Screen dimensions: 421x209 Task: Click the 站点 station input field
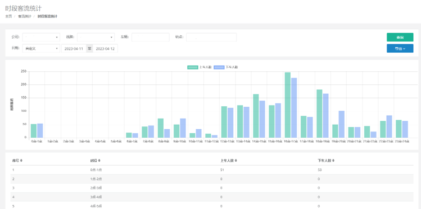click(x=211, y=37)
